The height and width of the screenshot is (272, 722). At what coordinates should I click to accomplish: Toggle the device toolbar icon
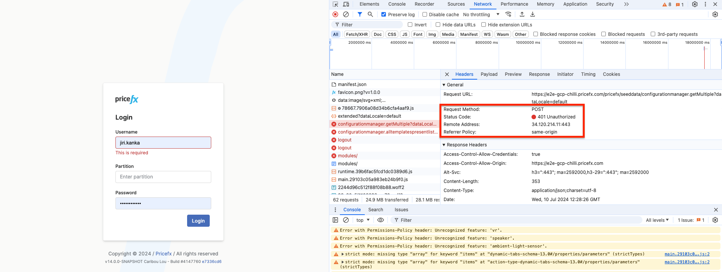pos(346,4)
